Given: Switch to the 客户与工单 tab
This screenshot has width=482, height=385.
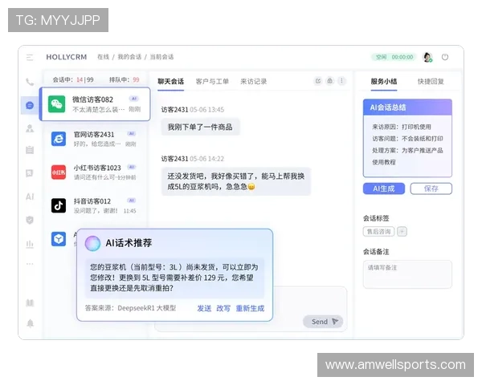Looking at the screenshot, I should coord(212,81).
